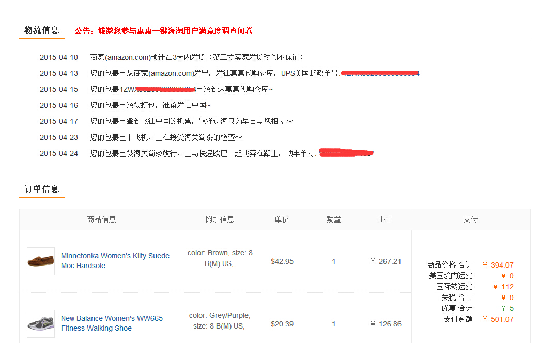538x343 pixels.
Task: Open the 物流信息 tab heading
Action: click(x=42, y=30)
